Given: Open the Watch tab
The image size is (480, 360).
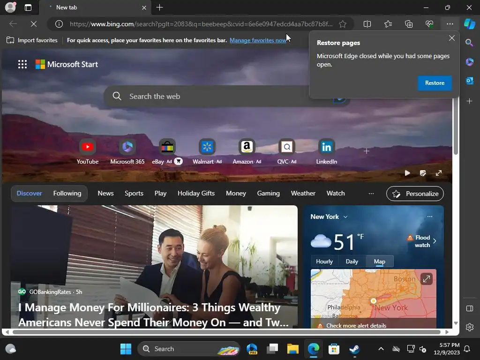Looking at the screenshot, I should click(336, 194).
